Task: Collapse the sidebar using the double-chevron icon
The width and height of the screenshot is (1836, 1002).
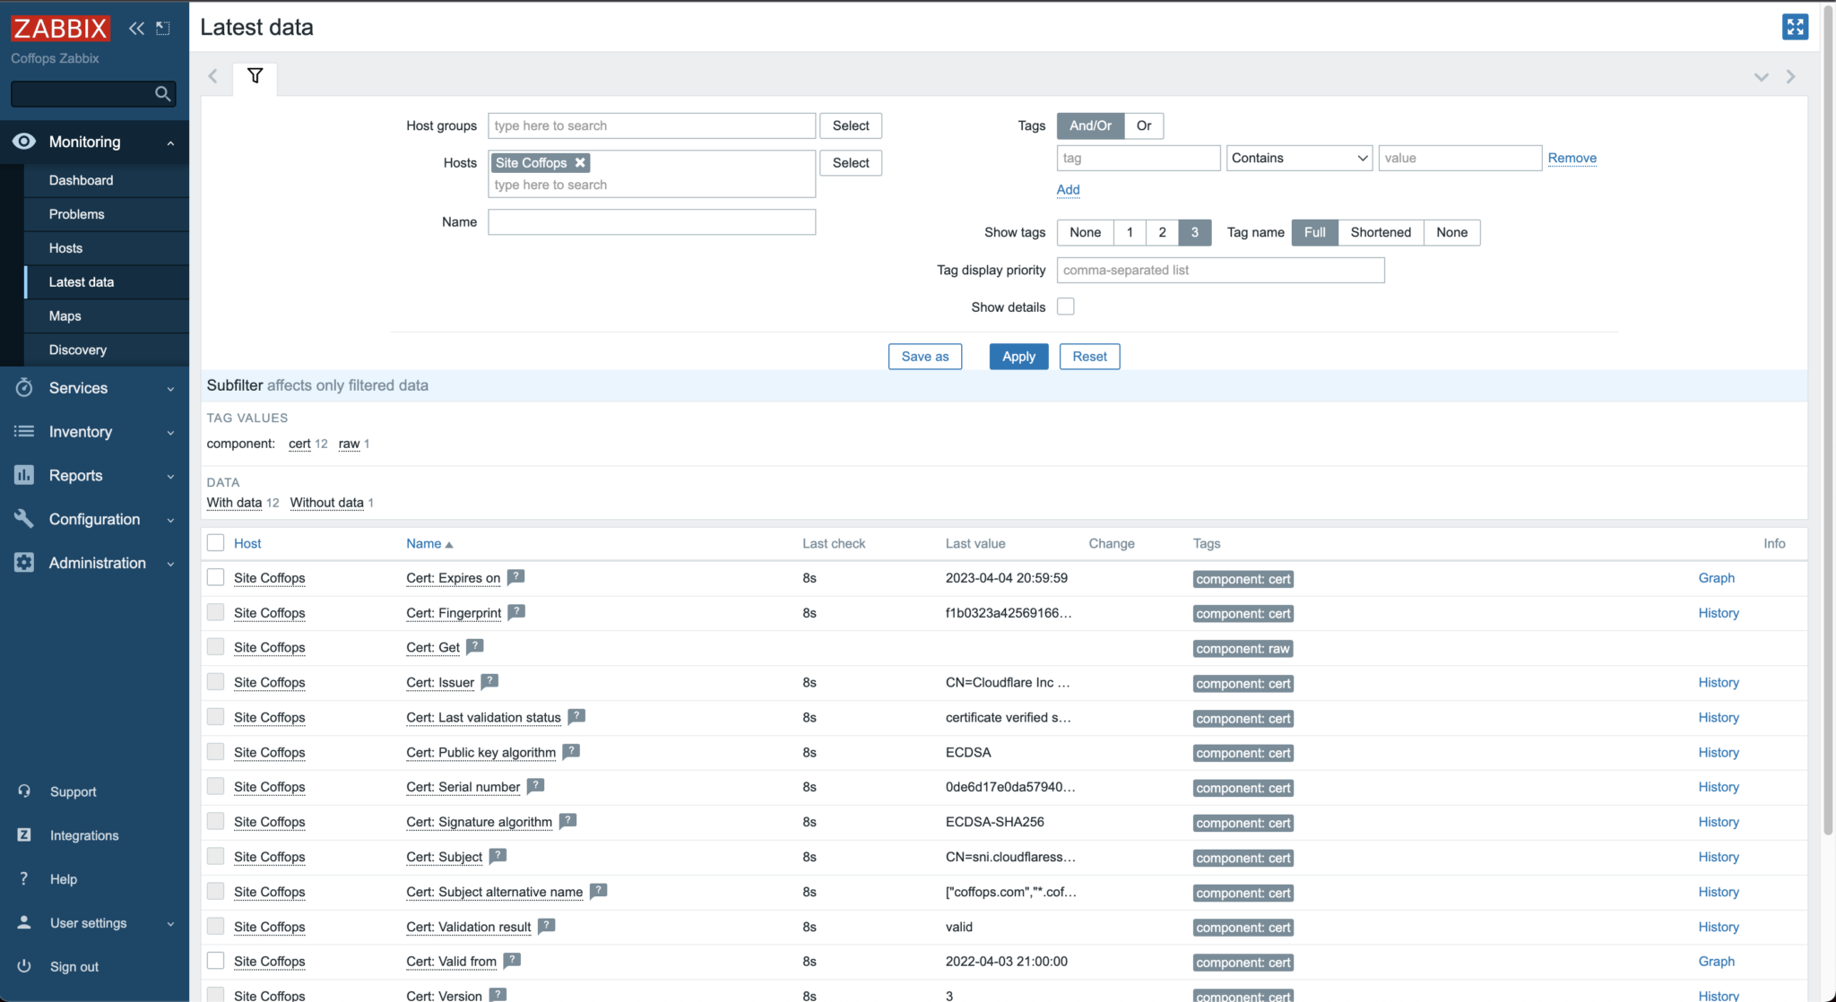Action: click(136, 28)
